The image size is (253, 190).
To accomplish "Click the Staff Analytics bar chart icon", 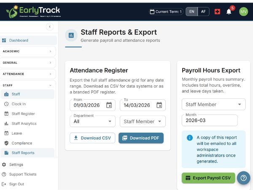I will click(6, 124).
